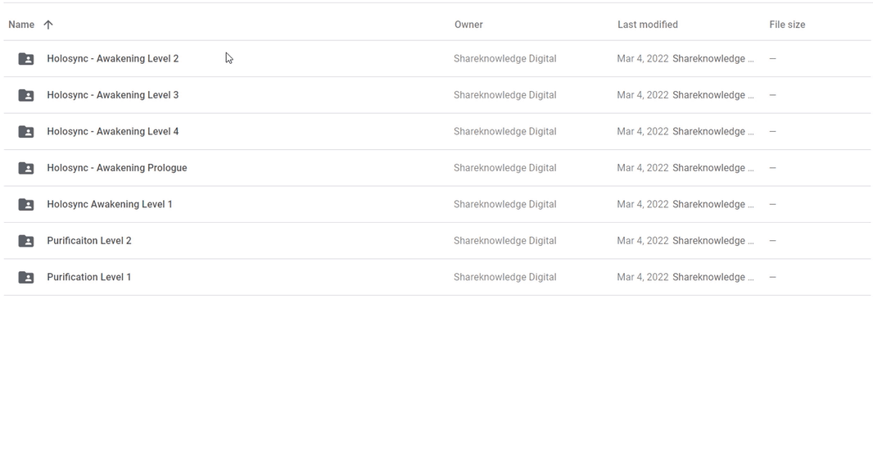Screen dimensions: 873x454
Task: Click shared folder icon for Holosync Awakening Level 1
Action: coord(26,204)
